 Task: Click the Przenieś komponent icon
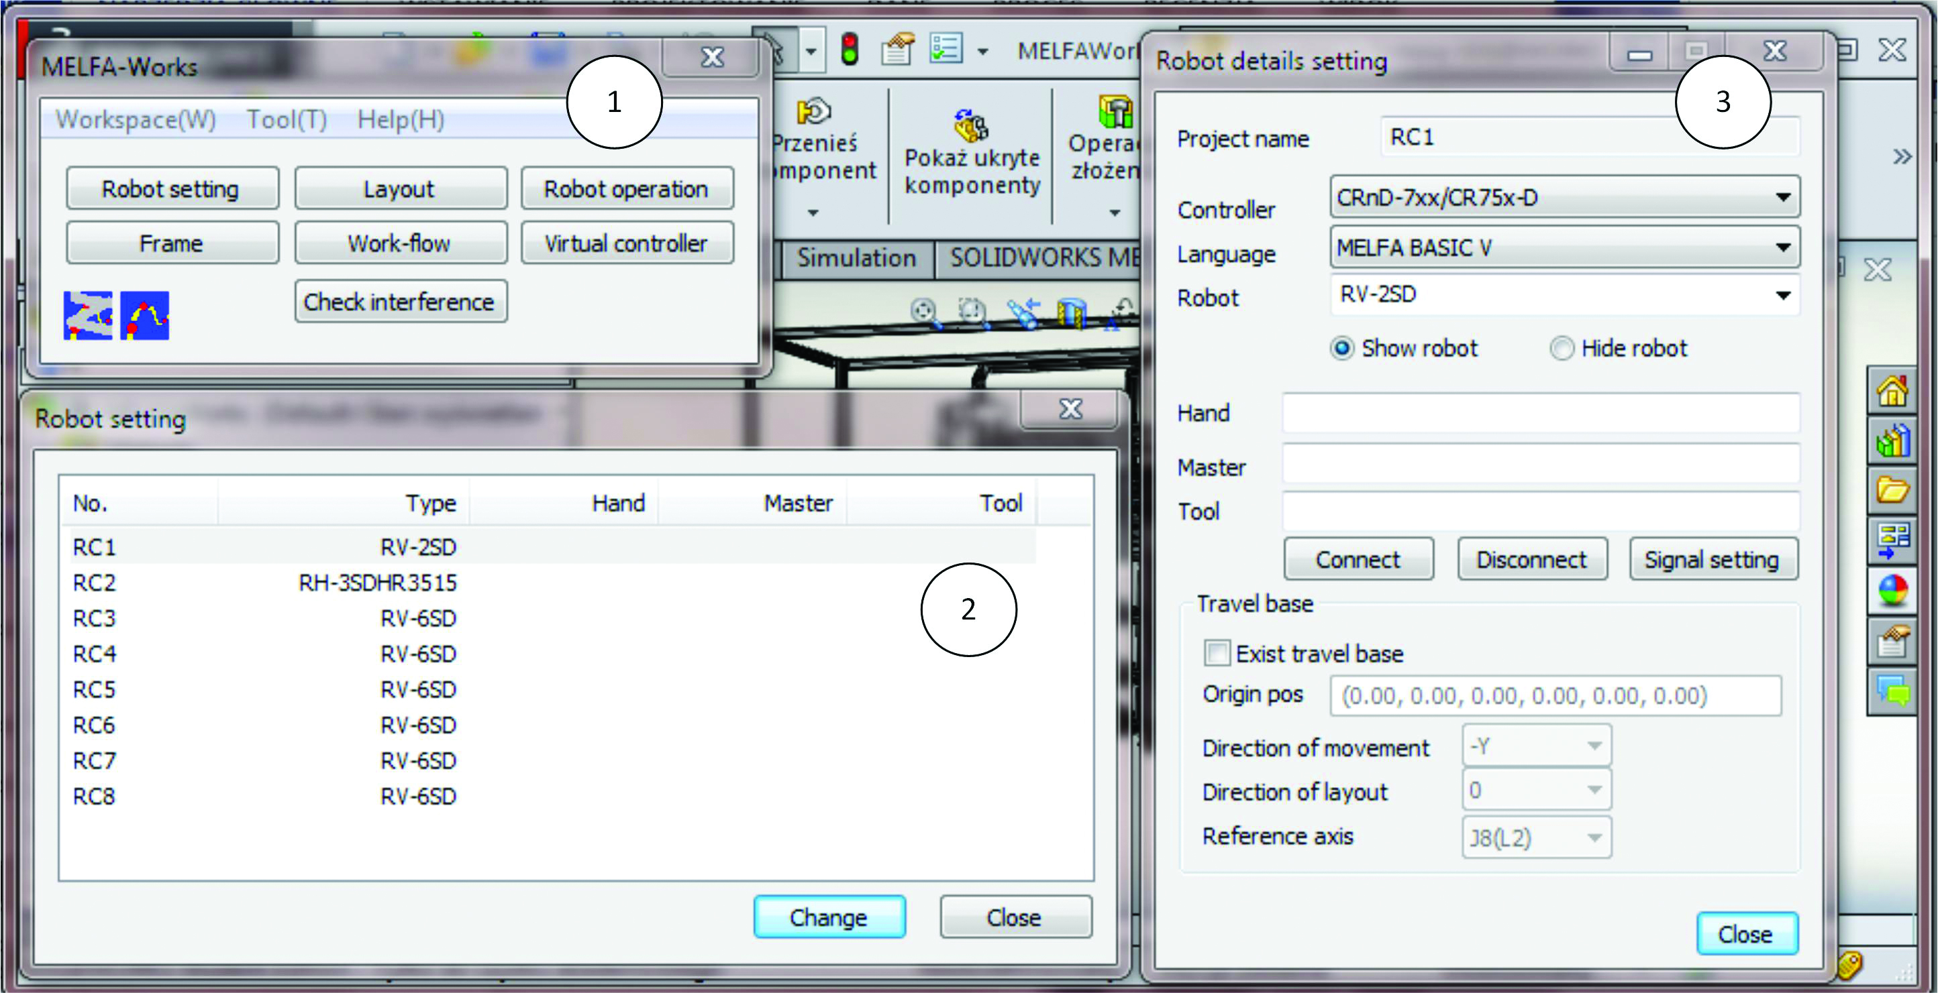coord(813,112)
